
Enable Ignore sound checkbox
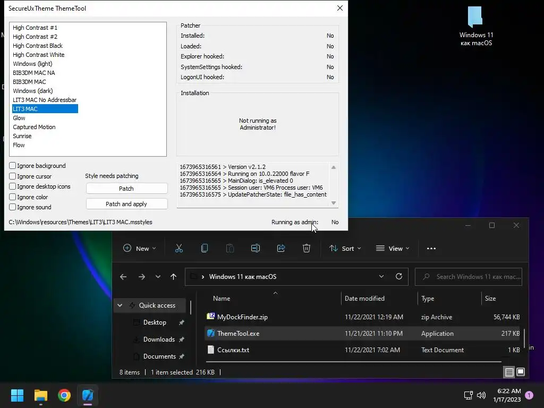click(13, 207)
